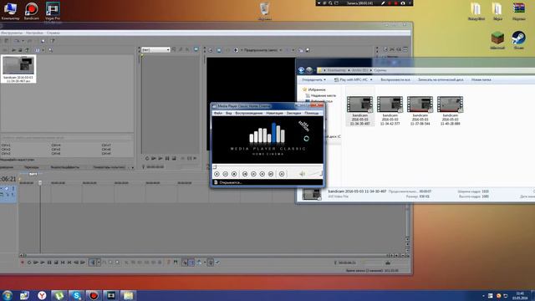Screen dimensions: 535x301
Task: Click Play with MPC-HC button
Action: coord(351,79)
